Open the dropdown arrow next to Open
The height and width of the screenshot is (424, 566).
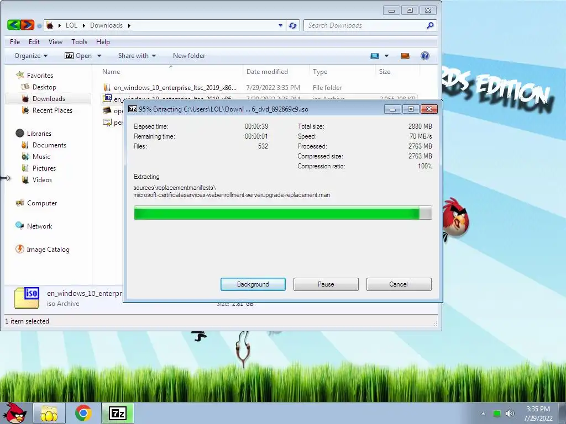99,56
